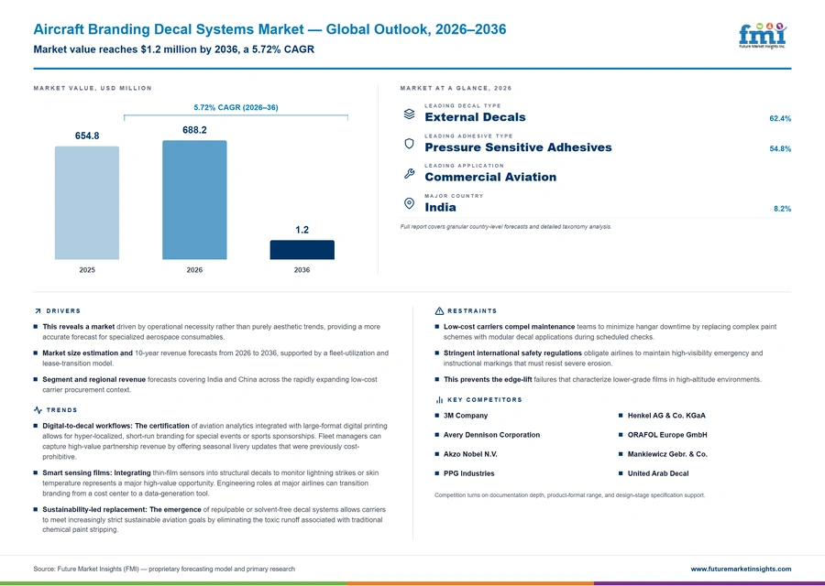Click 'ORAFOL Europe GmbH' entry
825x586 pixels.
667,435
